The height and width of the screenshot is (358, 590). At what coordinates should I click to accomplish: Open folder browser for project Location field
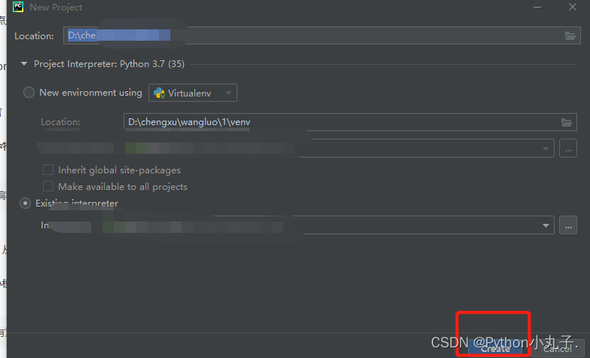pyautogui.click(x=570, y=35)
